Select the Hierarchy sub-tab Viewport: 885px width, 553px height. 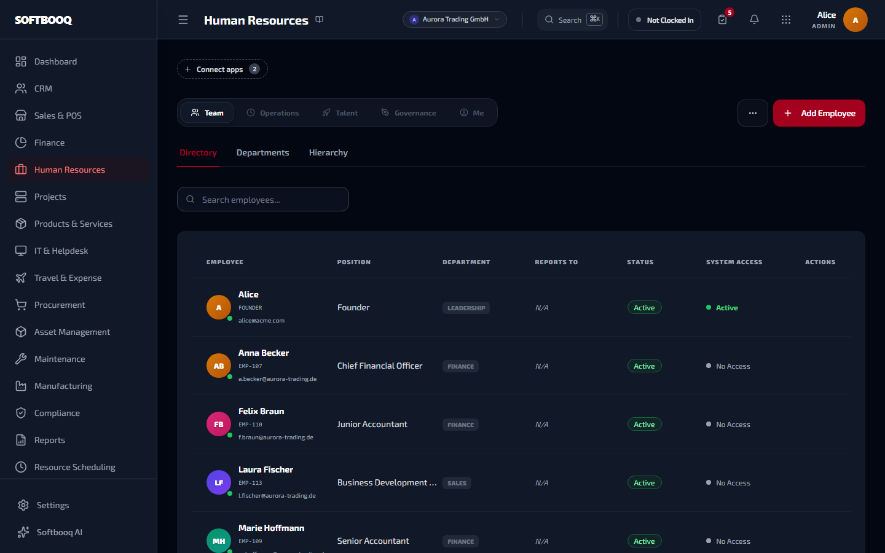pos(328,152)
